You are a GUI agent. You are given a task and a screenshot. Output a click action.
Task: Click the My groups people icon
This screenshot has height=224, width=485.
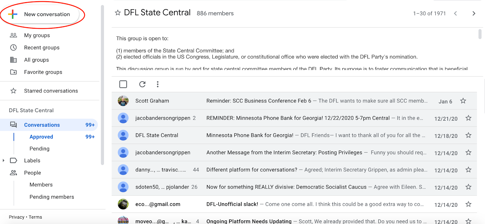[13, 35]
